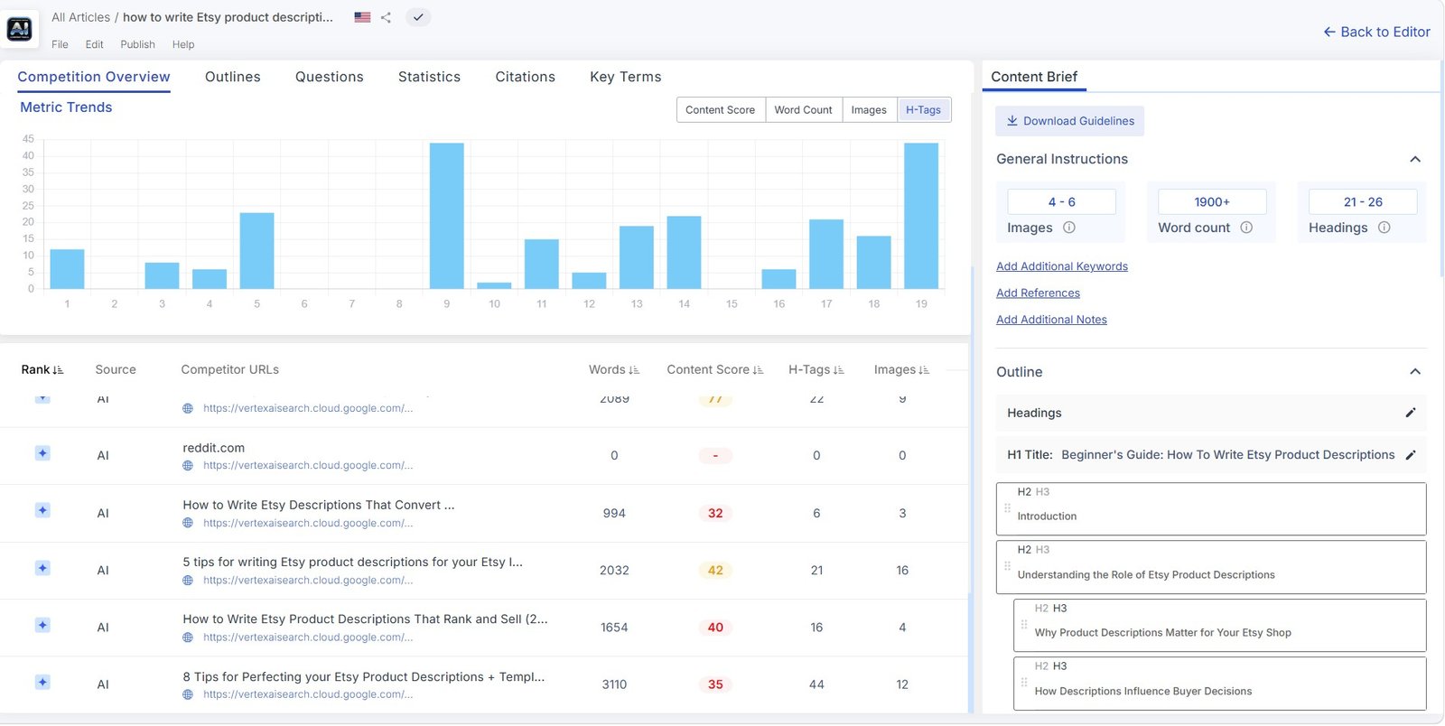Show Content Score metric trend
The image size is (1445, 726).
pyautogui.click(x=720, y=110)
